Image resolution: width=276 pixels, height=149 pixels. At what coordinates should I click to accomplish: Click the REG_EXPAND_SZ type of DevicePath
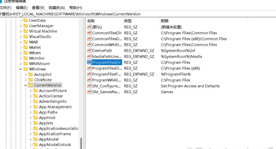(139, 50)
